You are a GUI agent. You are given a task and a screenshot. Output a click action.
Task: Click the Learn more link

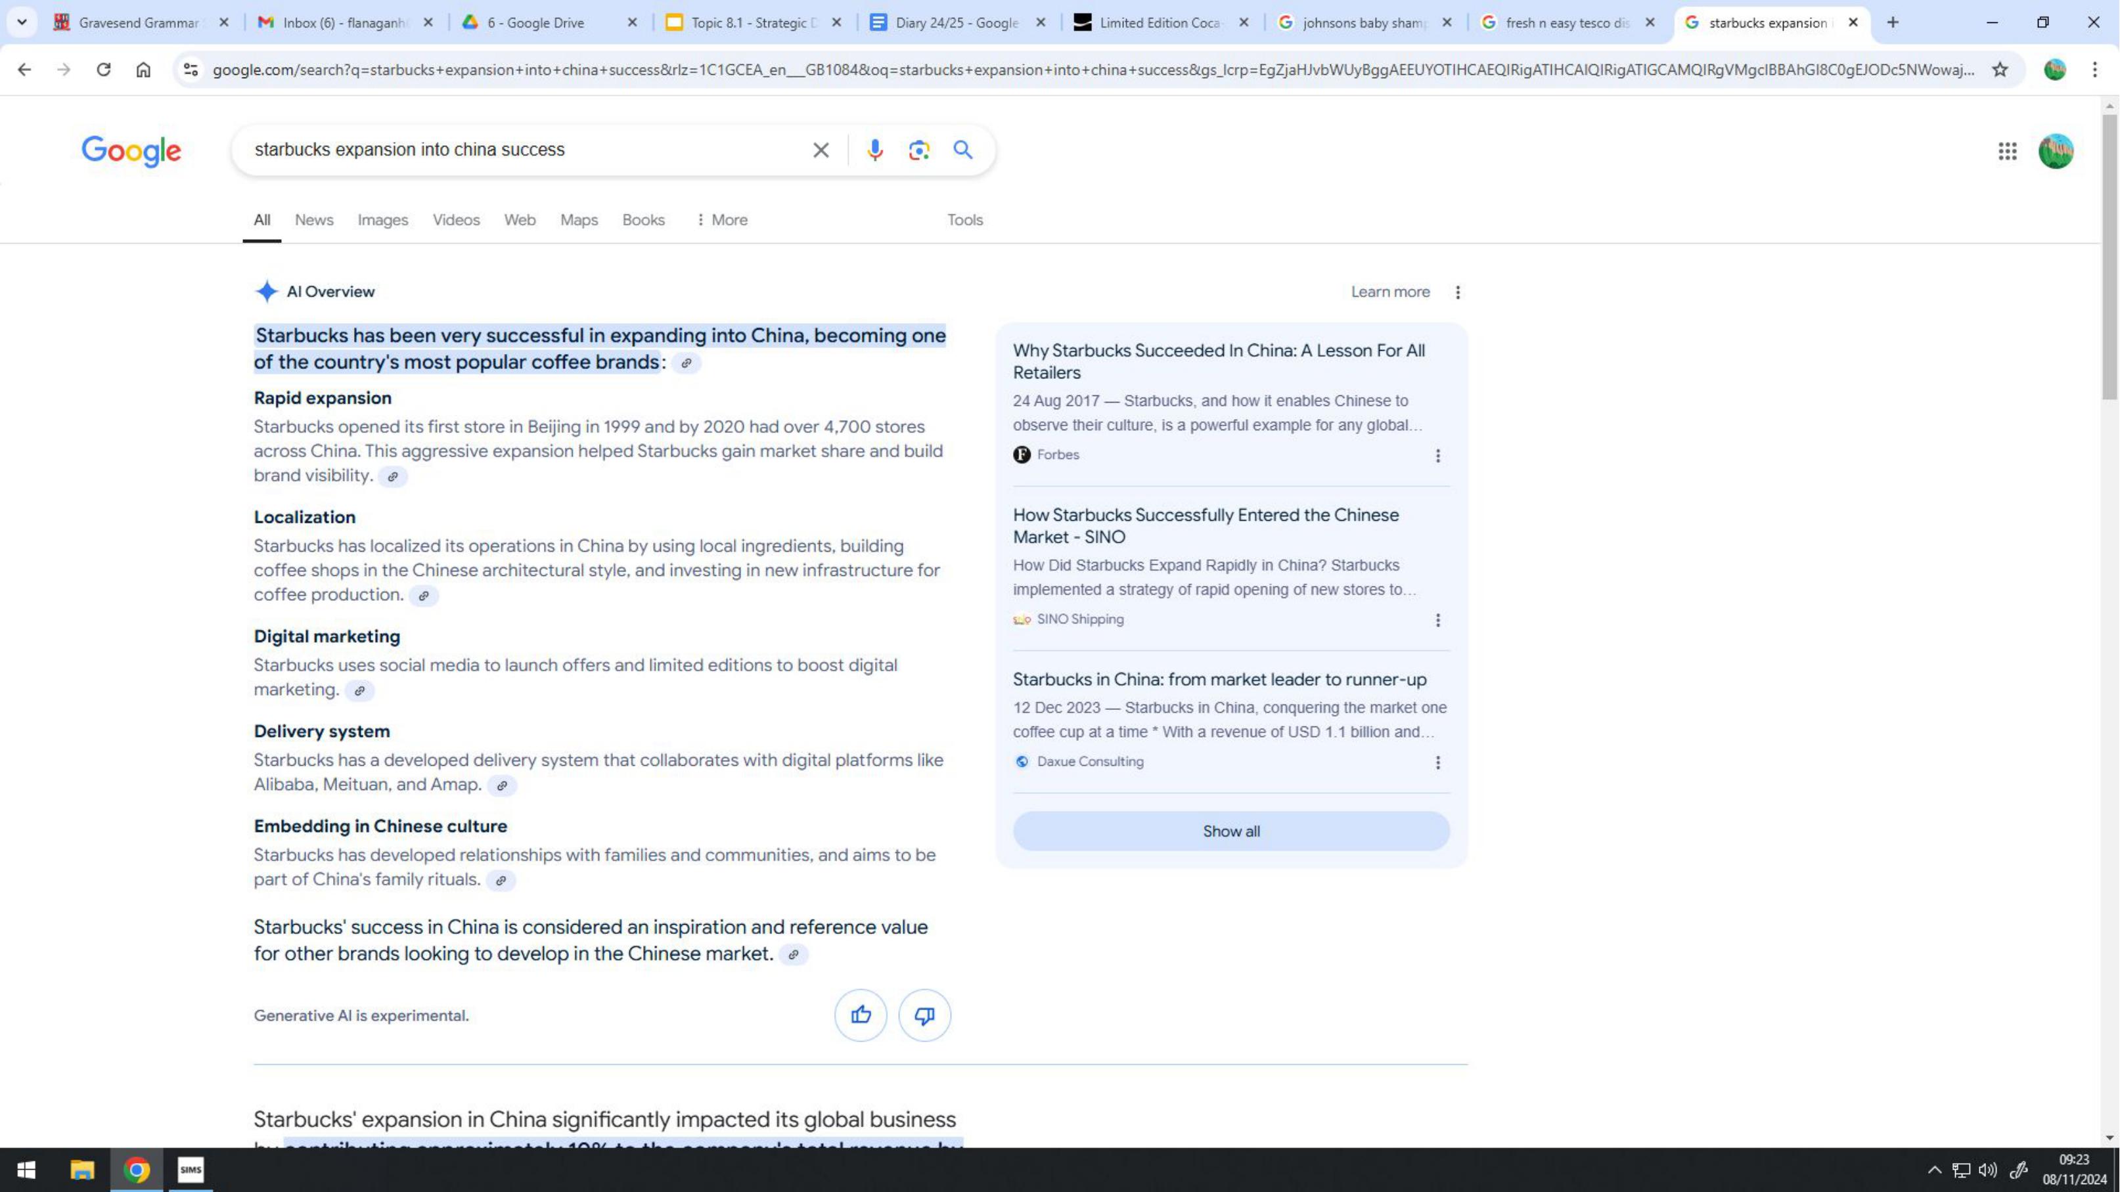pyautogui.click(x=1390, y=292)
